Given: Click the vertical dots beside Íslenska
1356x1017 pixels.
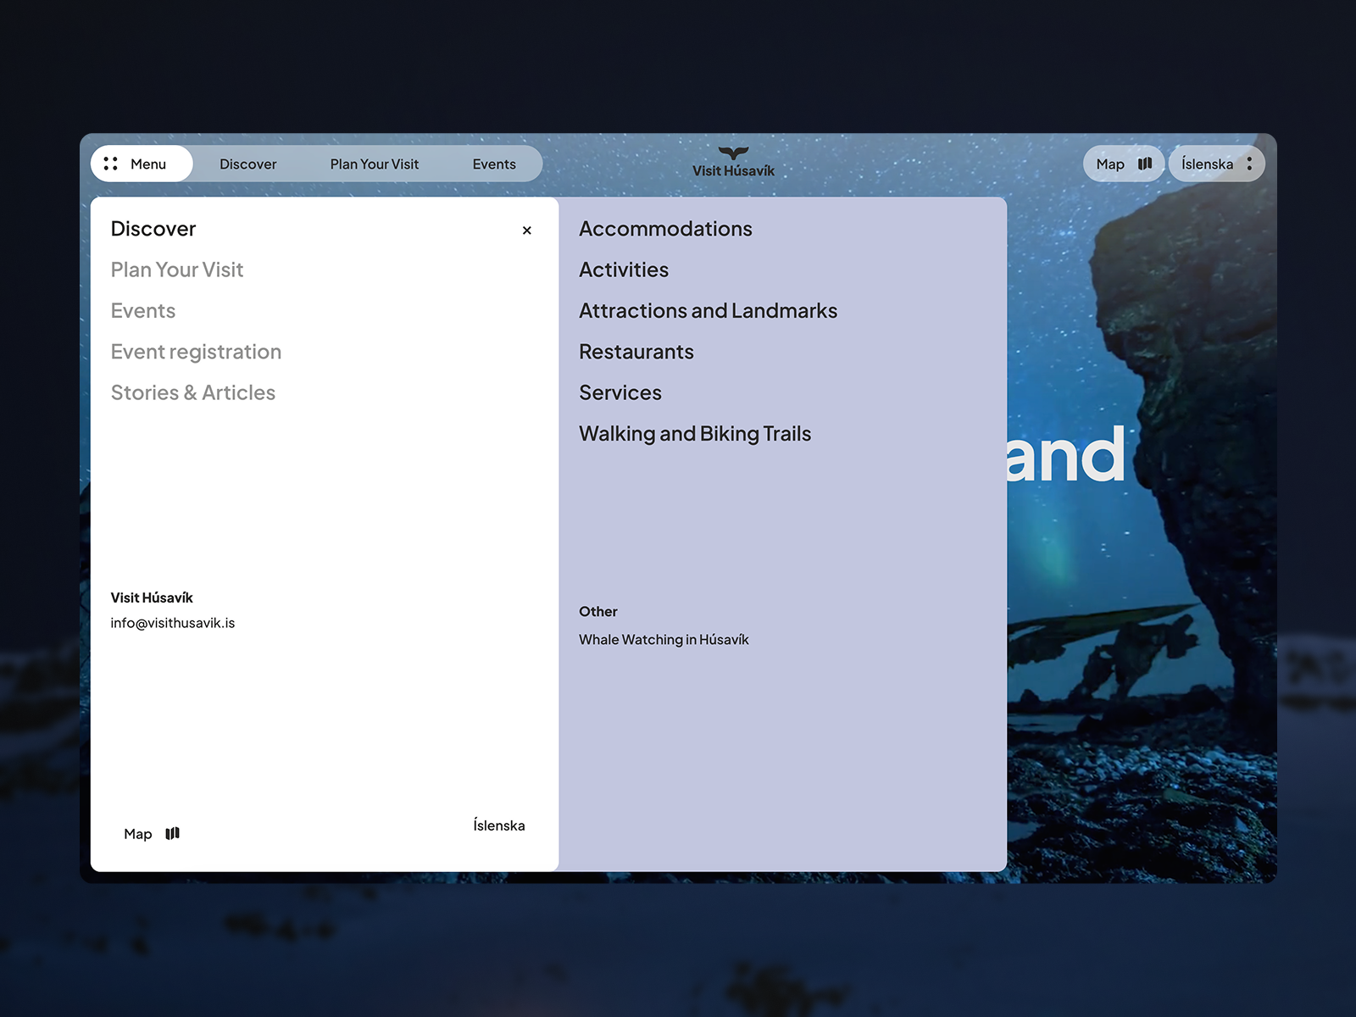Looking at the screenshot, I should [x=1250, y=164].
